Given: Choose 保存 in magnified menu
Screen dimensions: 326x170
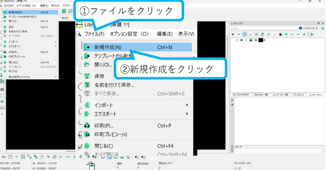Looking at the screenshot, I should click(99, 76).
